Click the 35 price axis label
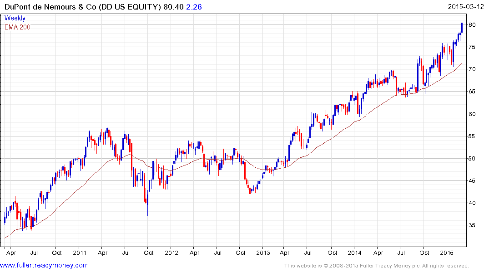489x272 pixels. (x=472, y=225)
